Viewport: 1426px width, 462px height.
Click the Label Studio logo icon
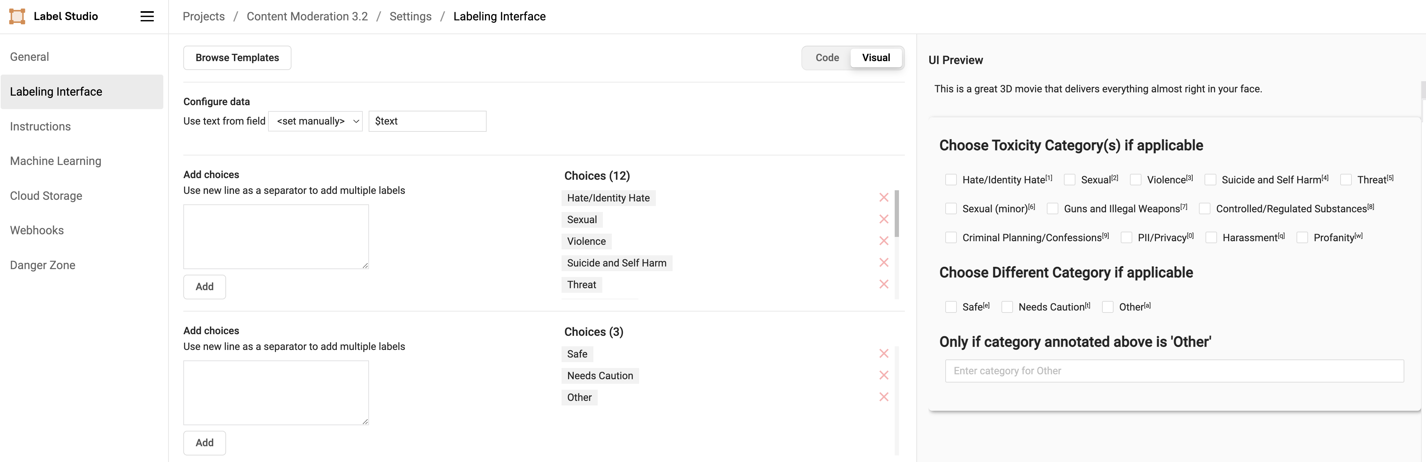[x=17, y=17]
